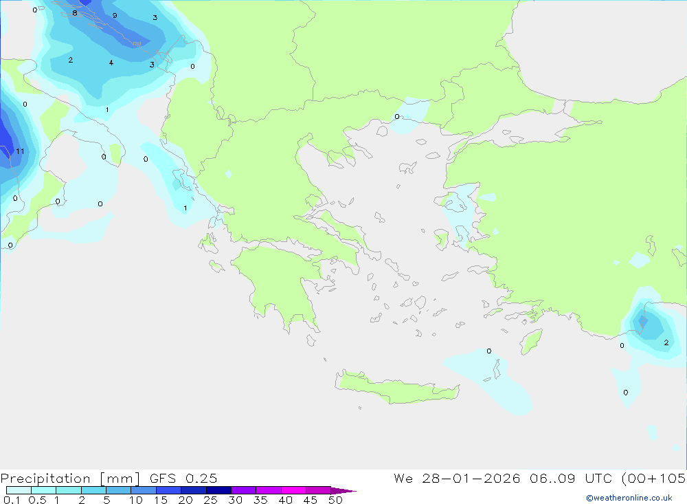Click the arrow tip above-50 legend swatch
This screenshot has height=504, width=687.
(343, 490)
